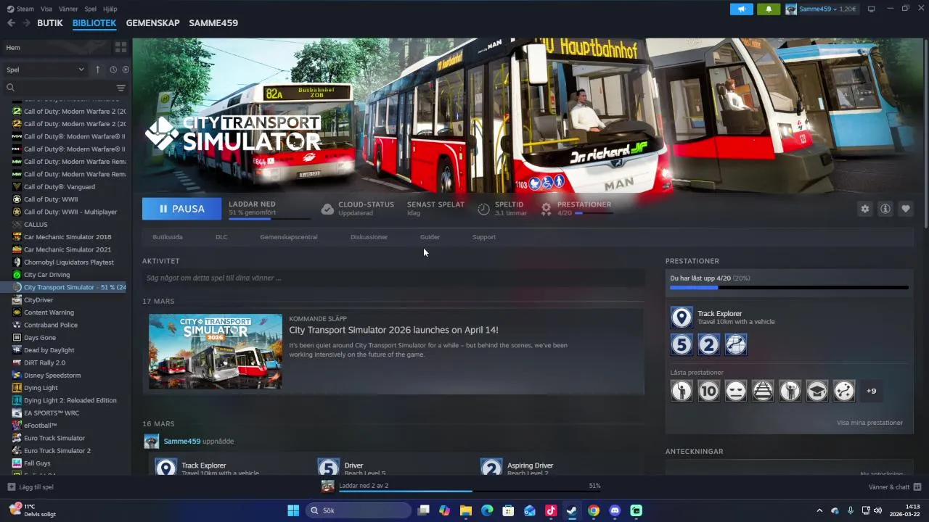Go back with the left arrow
929x522 pixels.
click(11, 23)
